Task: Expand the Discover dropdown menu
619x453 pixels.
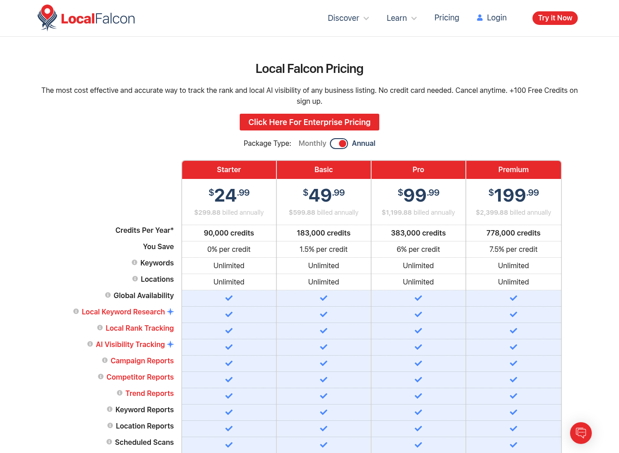Action: click(x=348, y=18)
